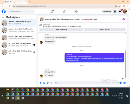Click the phone number message 8572690468
This screenshot has height=104, width=130.
click(49, 76)
